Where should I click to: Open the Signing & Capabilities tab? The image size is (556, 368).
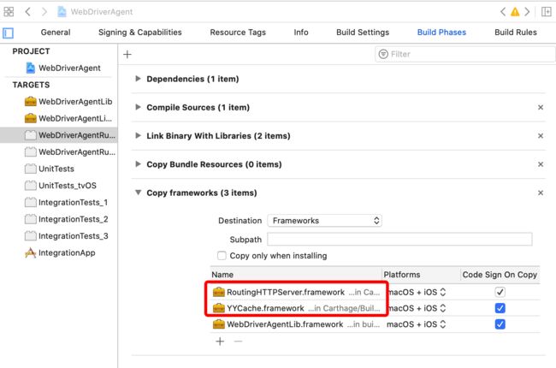coord(139,33)
